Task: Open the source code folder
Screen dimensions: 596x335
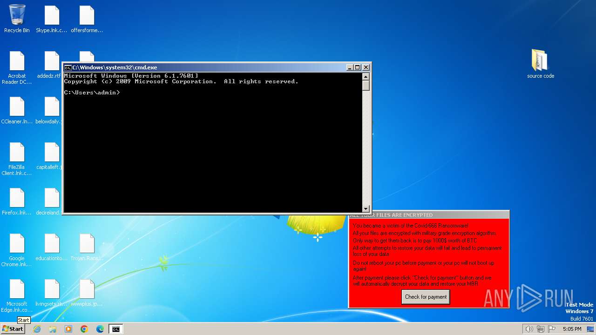Action: (541, 64)
